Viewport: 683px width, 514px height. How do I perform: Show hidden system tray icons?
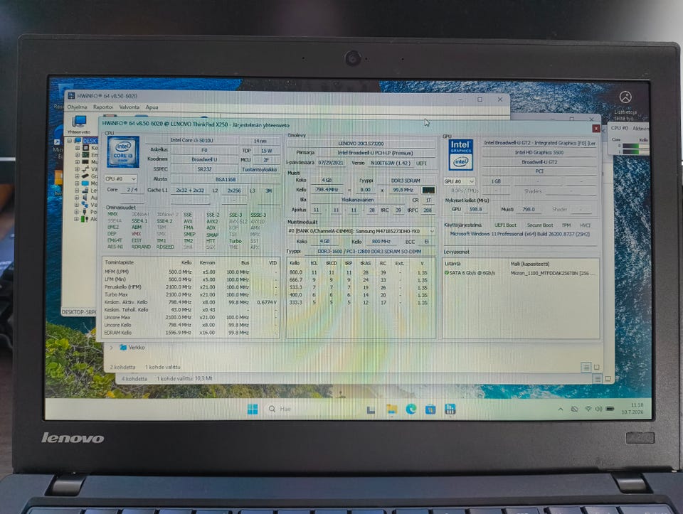click(x=561, y=409)
